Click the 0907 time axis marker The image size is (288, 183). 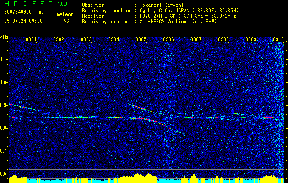tap(196, 39)
